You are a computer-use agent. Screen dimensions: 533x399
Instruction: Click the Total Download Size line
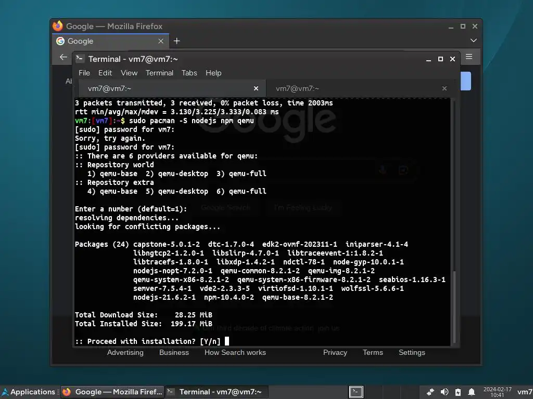[x=144, y=315]
